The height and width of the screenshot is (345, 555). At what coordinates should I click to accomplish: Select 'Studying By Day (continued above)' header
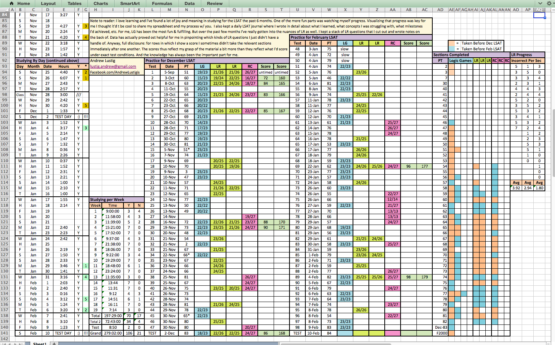[x=52, y=60]
